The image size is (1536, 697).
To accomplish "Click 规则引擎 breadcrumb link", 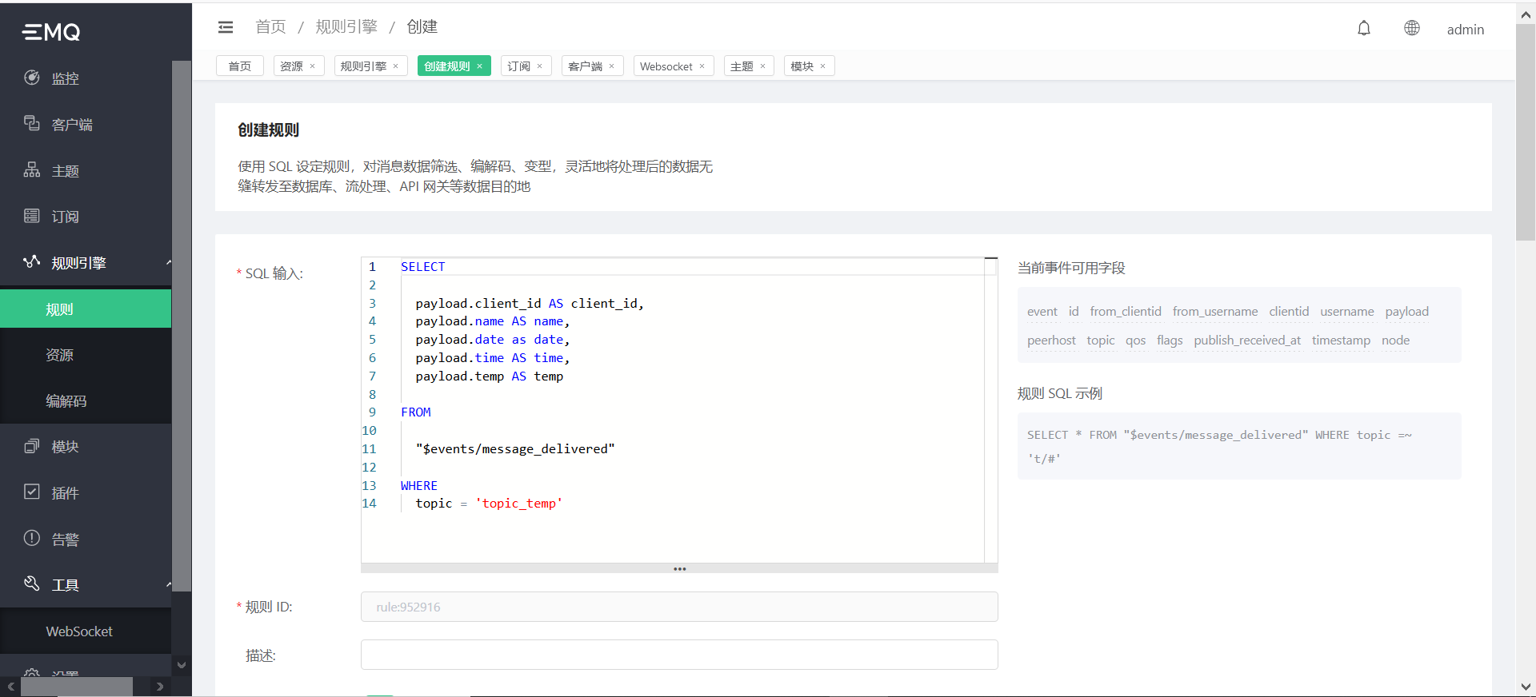I will 346,27.
